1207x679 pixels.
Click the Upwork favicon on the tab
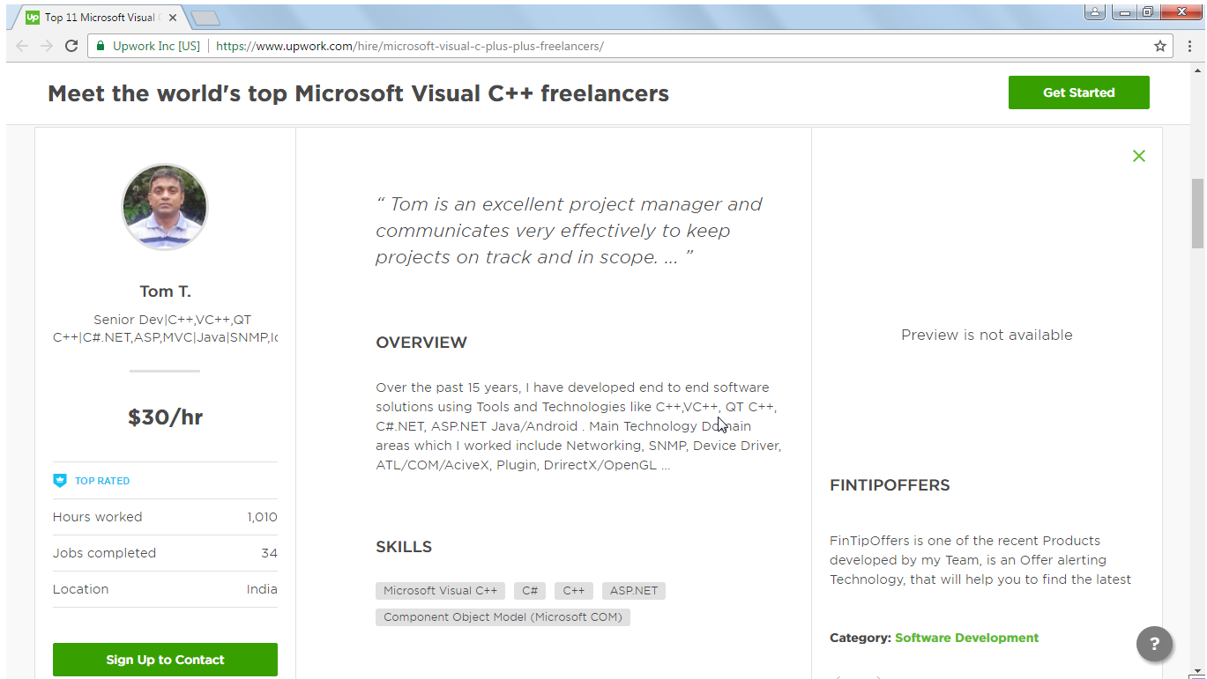[x=33, y=18]
